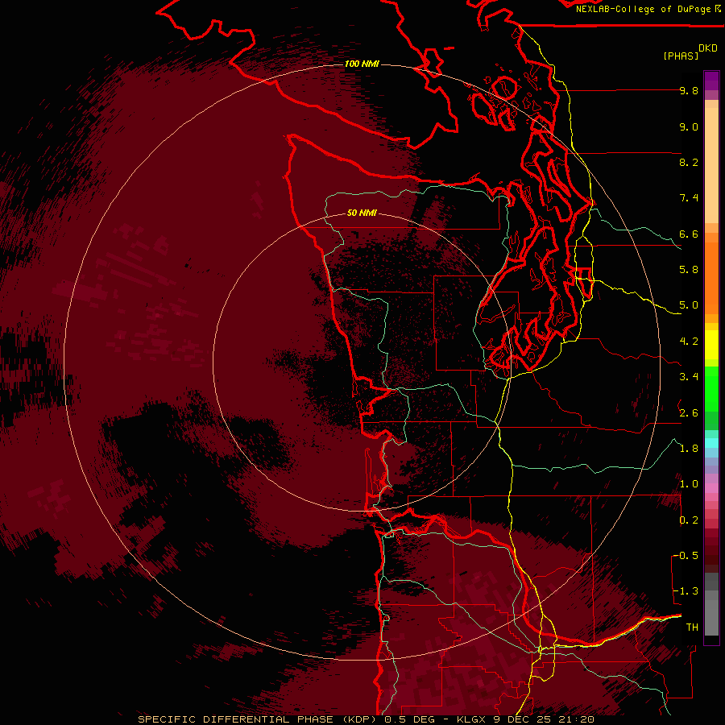This screenshot has height=725, width=725.
Task: Pick the purple segment of the color bar
Action: tap(711, 81)
